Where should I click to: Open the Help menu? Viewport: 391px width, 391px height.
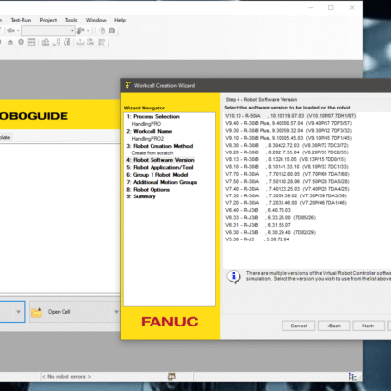click(x=120, y=20)
